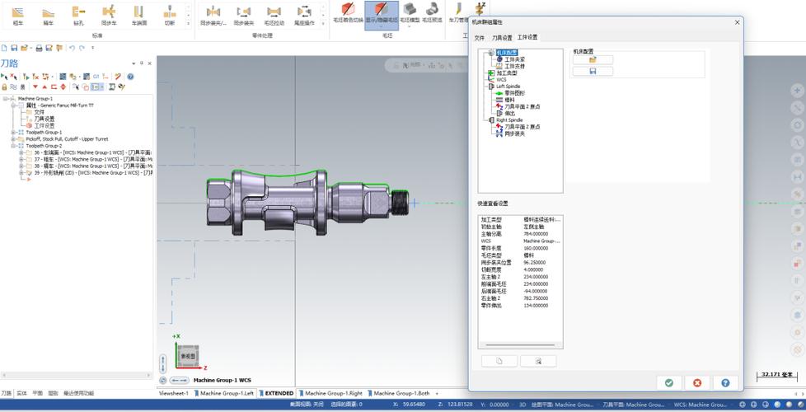Image resolution: width=806 pixels, height=412 pixels.
Task: Open 工件设置 in the toolpath tree
Action: (x=45, y=125)
